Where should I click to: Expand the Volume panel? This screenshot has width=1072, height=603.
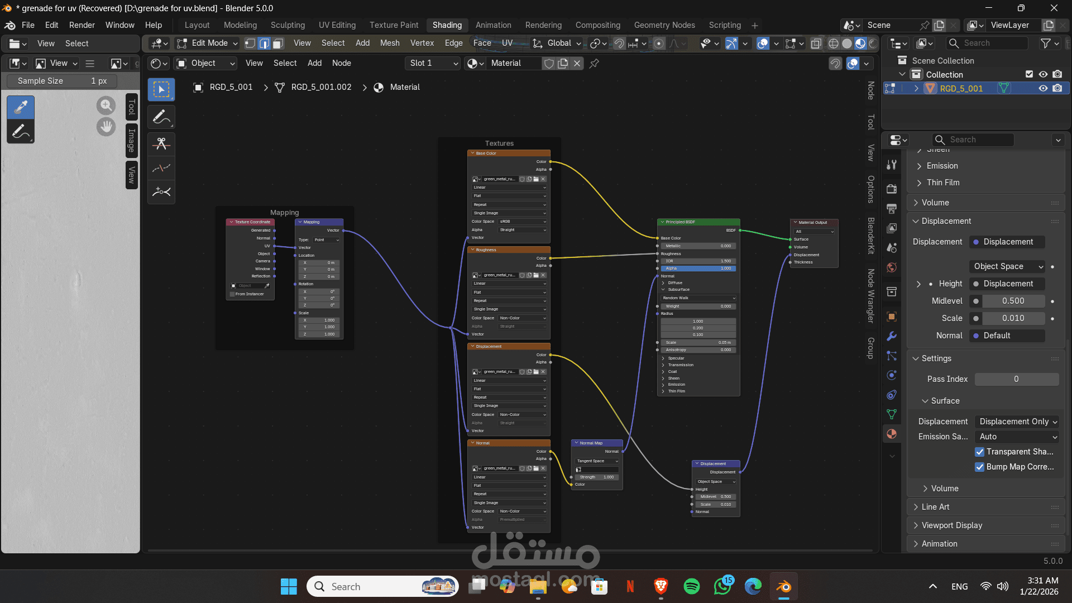point(935,203)
